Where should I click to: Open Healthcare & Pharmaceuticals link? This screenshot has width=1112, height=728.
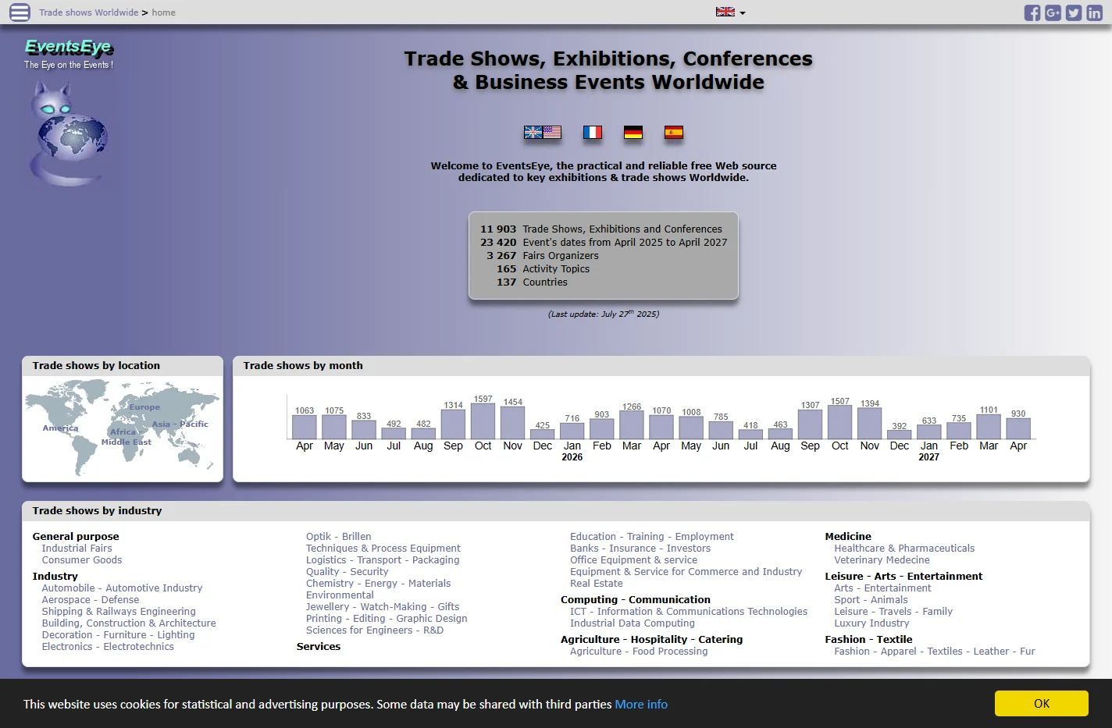click(904, 549)
